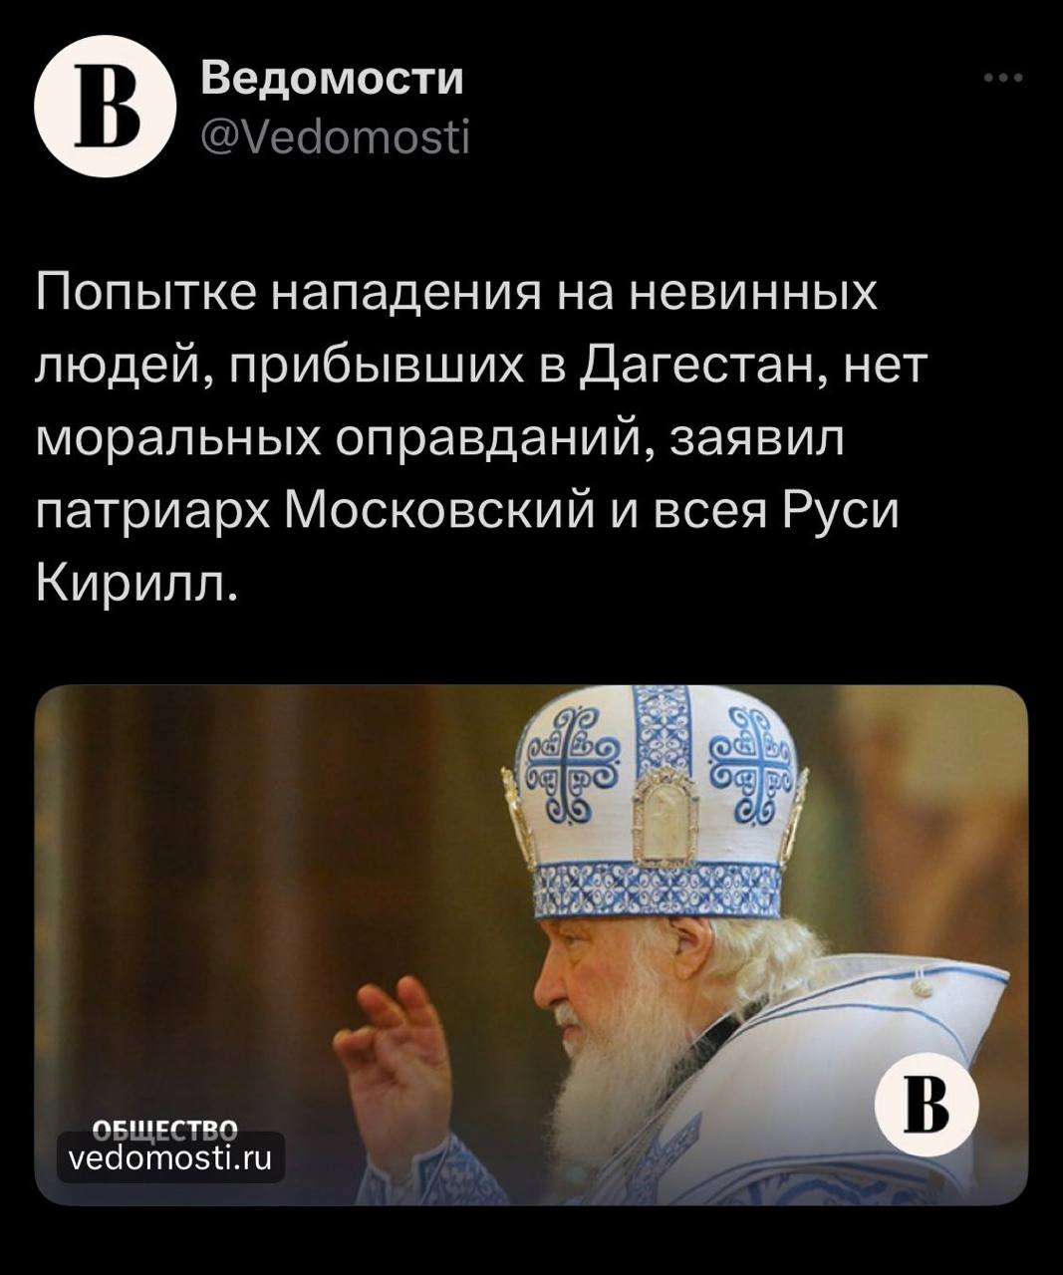This screenshot has width=1063, height=1275.
Task: Click the word 'Кирилл.' ending the tweet
Action: [x=137, y=584]
